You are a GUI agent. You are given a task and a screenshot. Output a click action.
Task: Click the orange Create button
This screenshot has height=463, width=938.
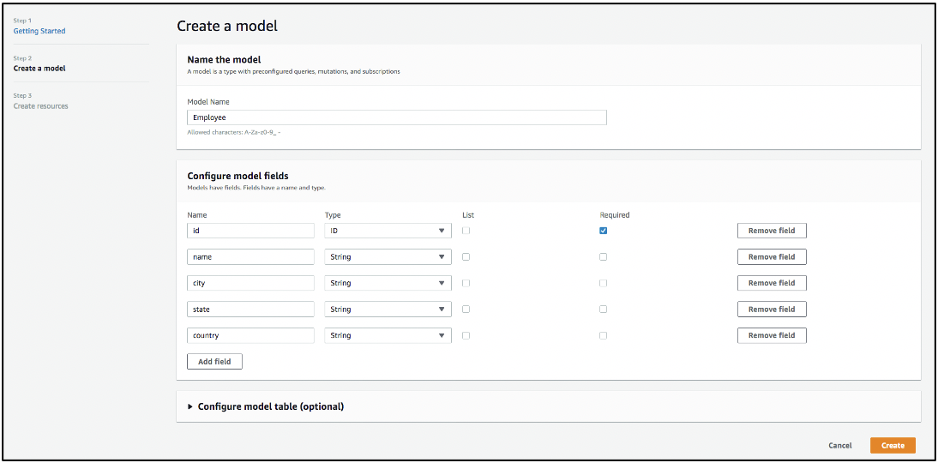pos(893,446)
